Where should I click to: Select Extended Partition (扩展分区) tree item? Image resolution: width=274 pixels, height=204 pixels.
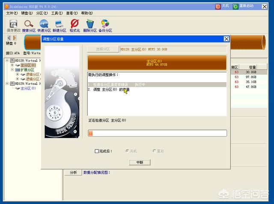pyautogui.click(x=27, y=70)
